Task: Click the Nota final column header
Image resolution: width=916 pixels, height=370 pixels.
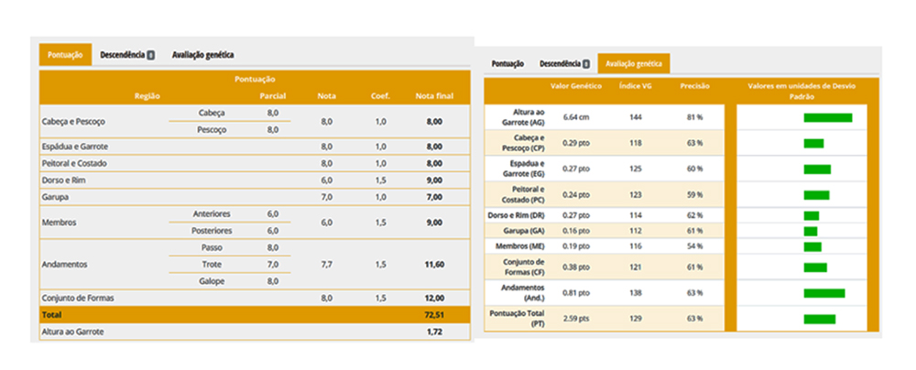Action: point(435,94)
